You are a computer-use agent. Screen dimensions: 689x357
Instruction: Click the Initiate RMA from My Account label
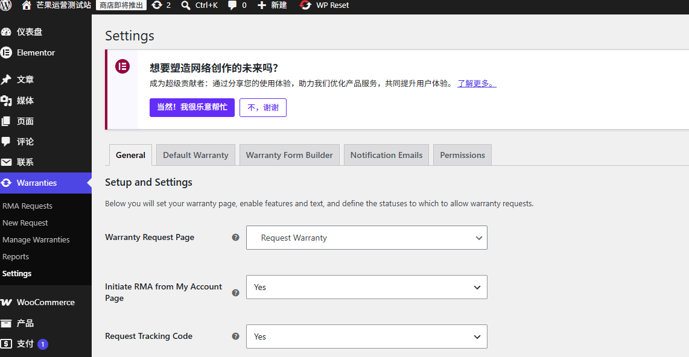tap(164, 292)
